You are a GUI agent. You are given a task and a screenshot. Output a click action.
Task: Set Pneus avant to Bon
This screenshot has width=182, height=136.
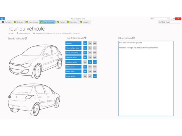(x=85, y=71)
